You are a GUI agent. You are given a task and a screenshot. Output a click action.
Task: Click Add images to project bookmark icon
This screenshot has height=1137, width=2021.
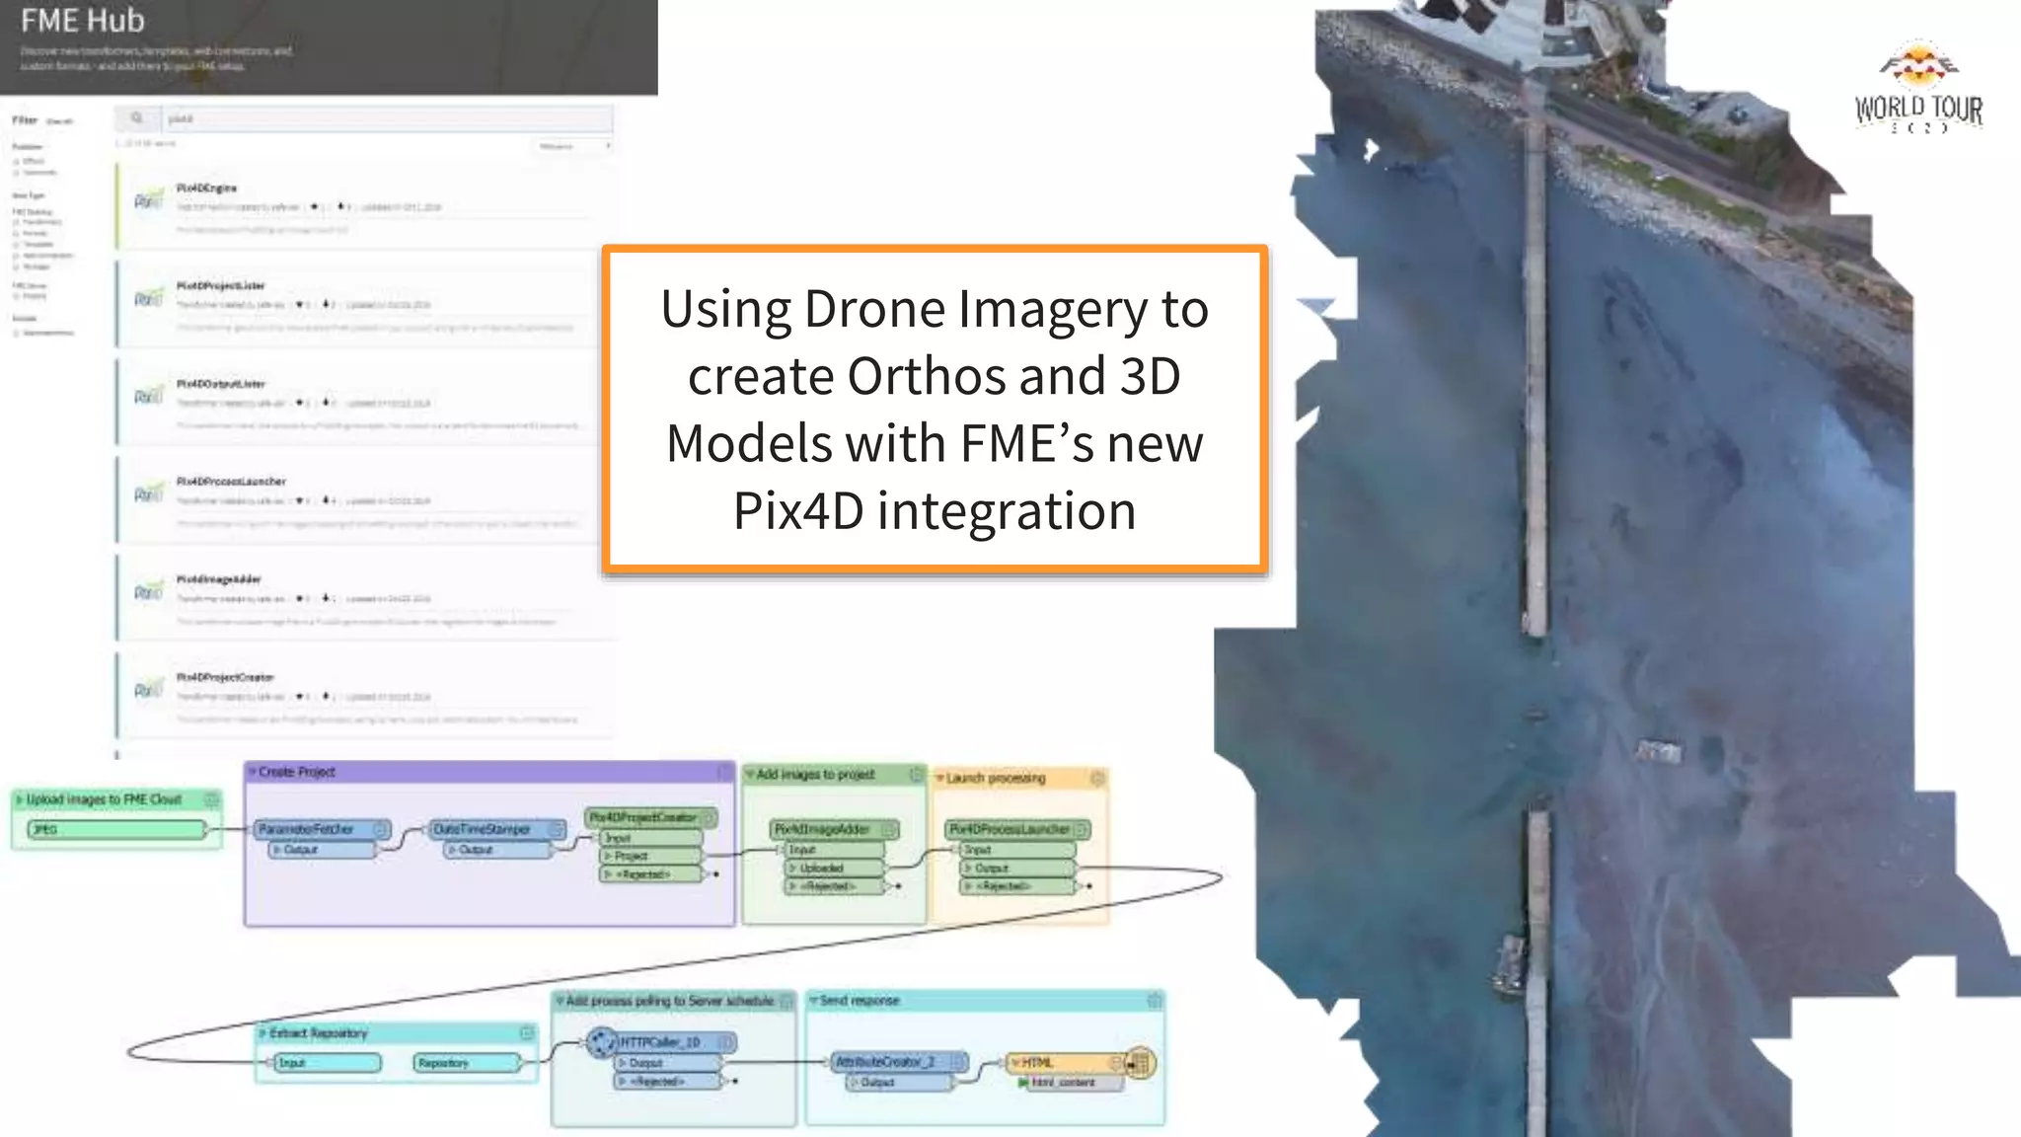[916, 775]
